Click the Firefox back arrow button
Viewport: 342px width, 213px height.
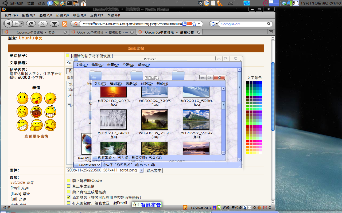pyautogui.click(x=9, y=24)
